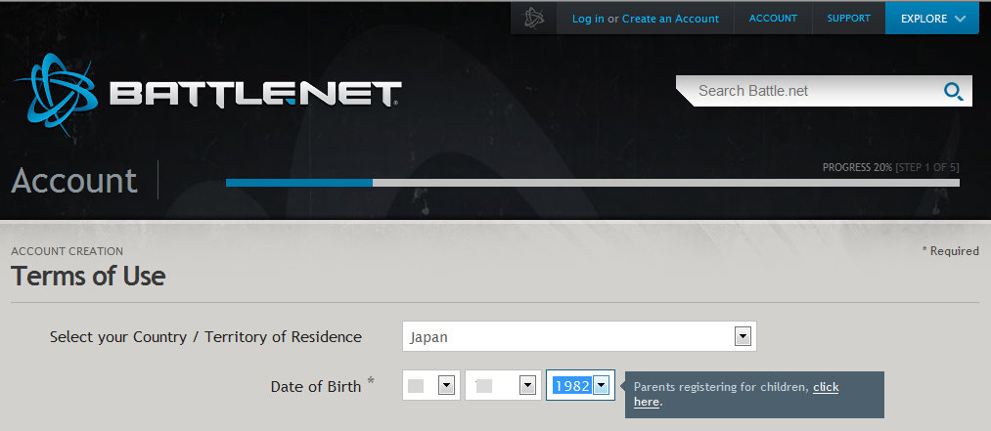Open the year dropdown showing 1982

[x=581, y=386]
